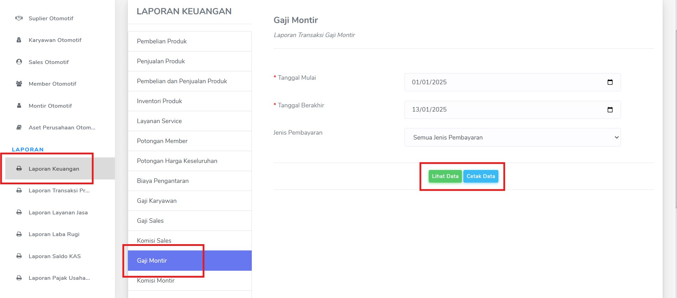This screenshot has height=298, width=677.
Task: Click the handshake icon beside Suplier Otomotif
Action: pyautogui.click(x=19, y=18)
